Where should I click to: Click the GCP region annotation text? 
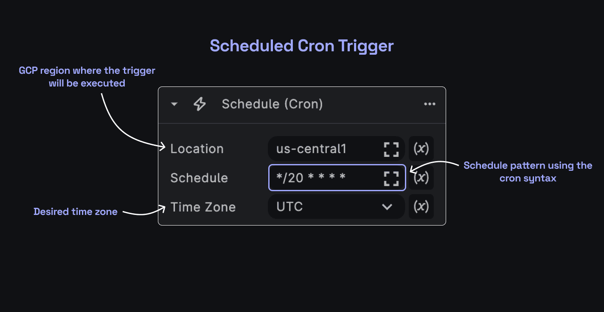(87, 77)
